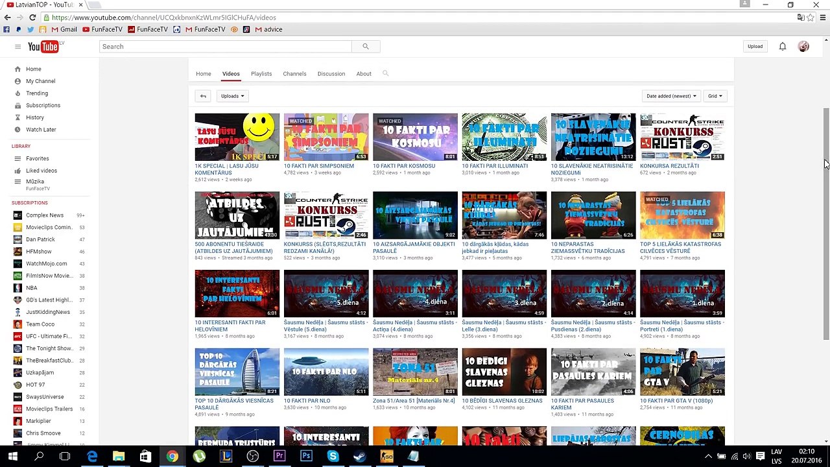Open Steam from the taskbar
Viewport: 830px width, 467px height.
point(359,457)
